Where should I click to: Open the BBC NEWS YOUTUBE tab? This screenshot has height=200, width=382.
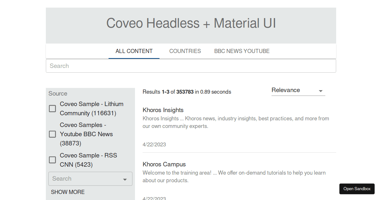pos(242,51)
